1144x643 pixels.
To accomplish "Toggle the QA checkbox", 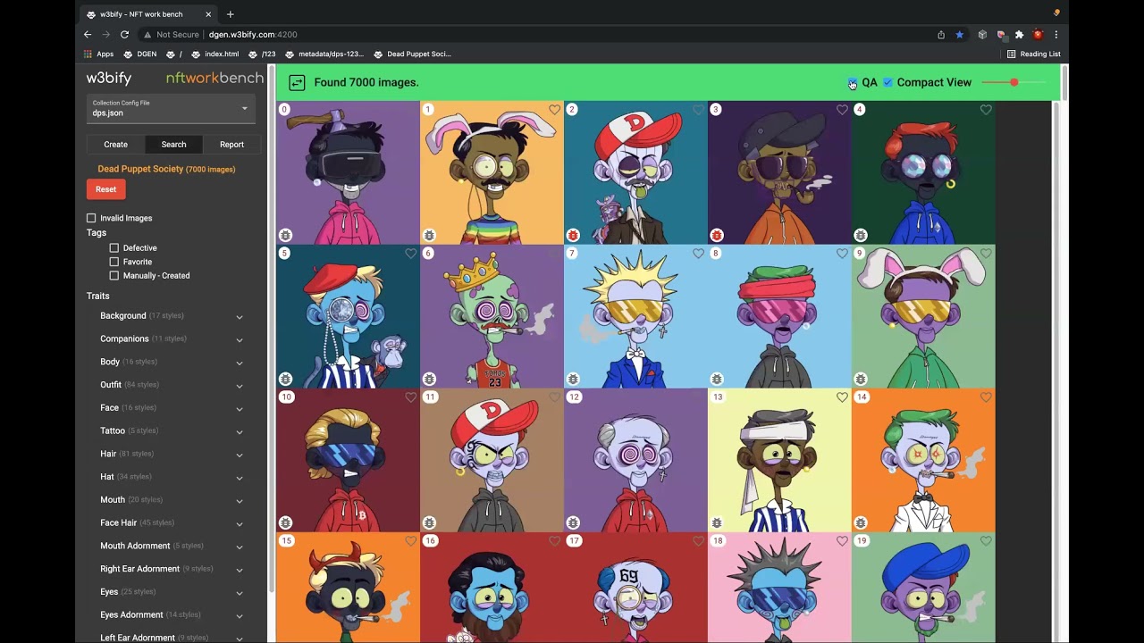I will point(852,83).
